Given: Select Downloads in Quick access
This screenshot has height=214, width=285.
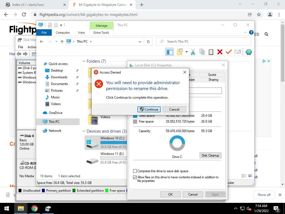Looking at the screenshot, I should point(59,77).
